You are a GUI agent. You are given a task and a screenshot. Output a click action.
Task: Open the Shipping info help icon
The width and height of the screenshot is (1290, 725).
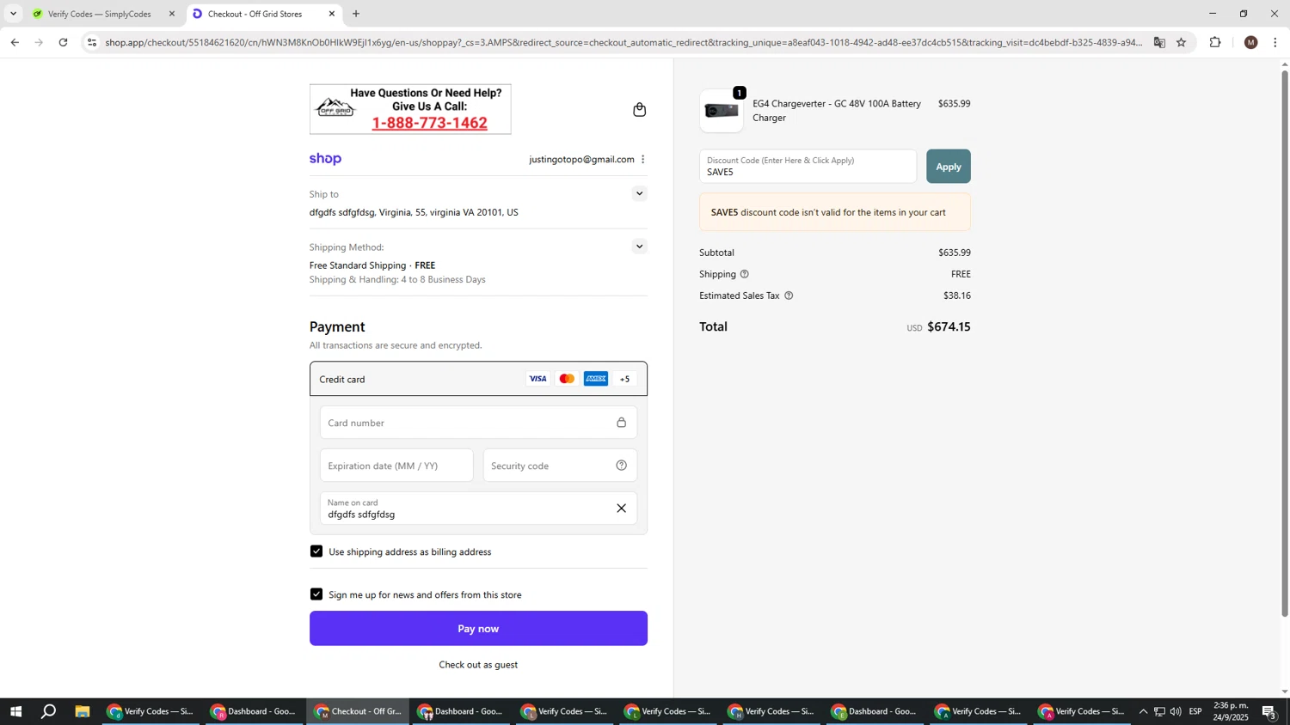point(745,274)
